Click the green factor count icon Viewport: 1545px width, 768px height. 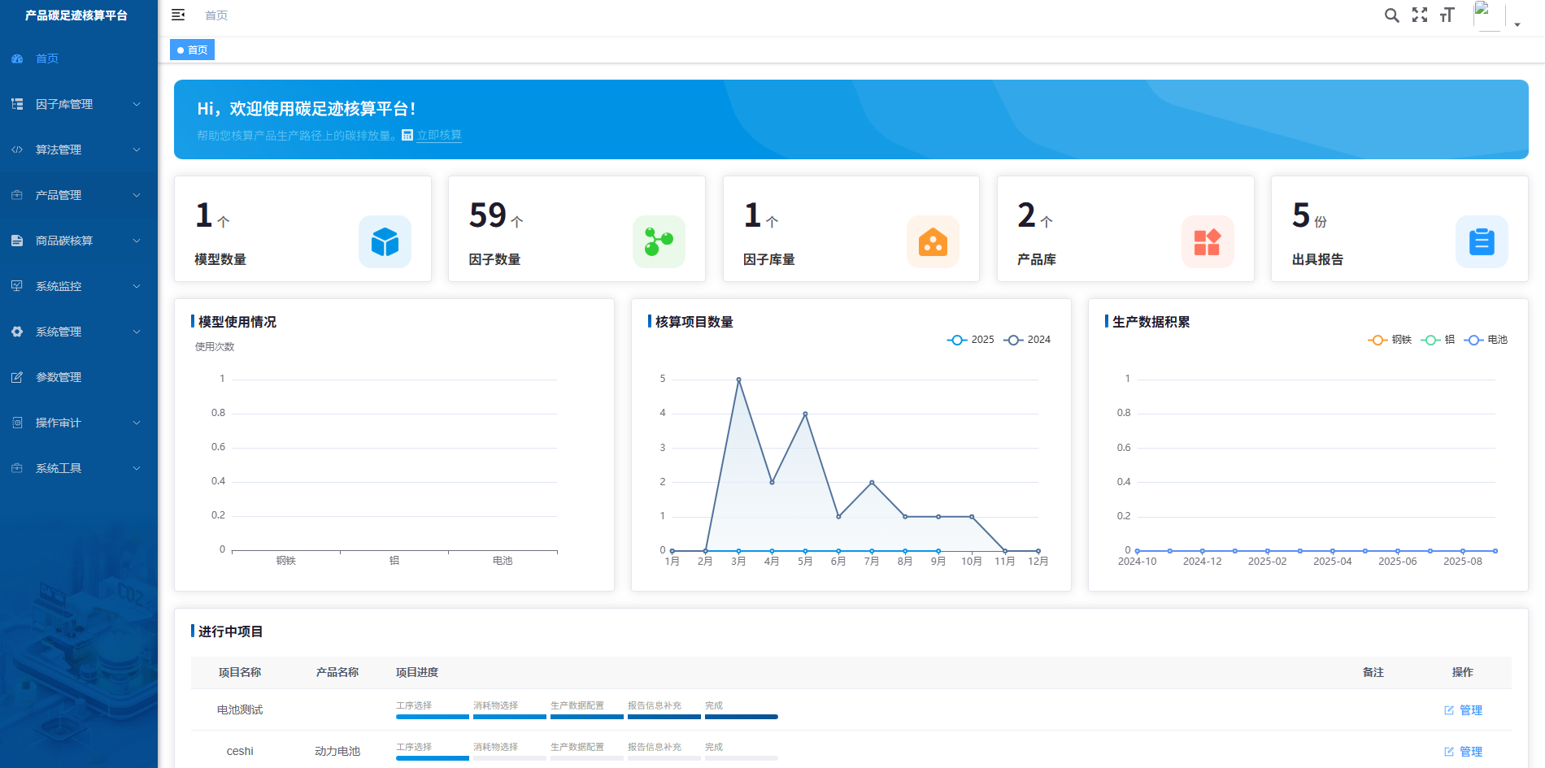659,242
